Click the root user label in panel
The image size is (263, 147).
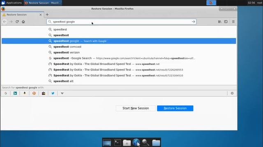[x=259, y=3]
